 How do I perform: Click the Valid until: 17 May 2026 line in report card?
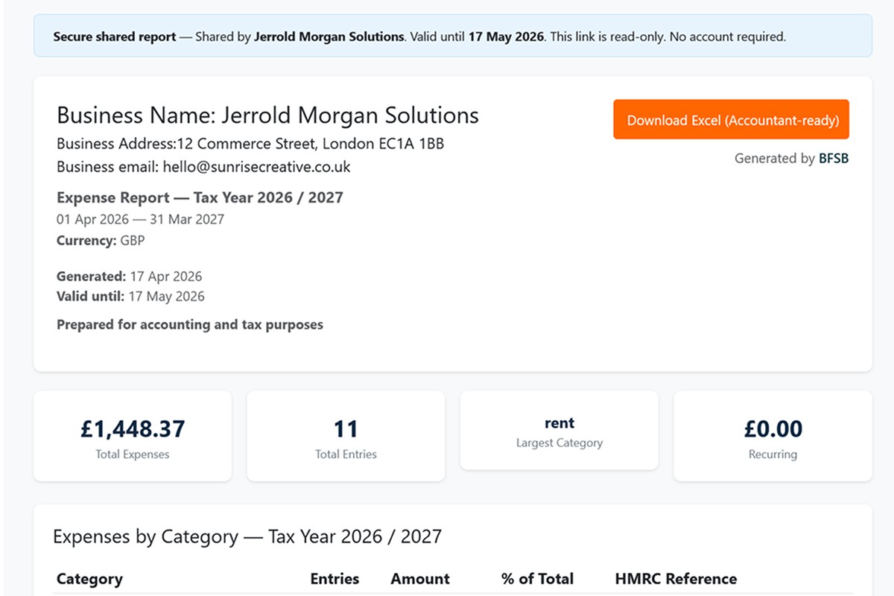pos(130,296)
